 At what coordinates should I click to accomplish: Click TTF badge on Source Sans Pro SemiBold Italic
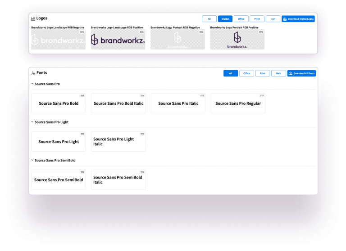pyautogui.click(x=142, y=172)
